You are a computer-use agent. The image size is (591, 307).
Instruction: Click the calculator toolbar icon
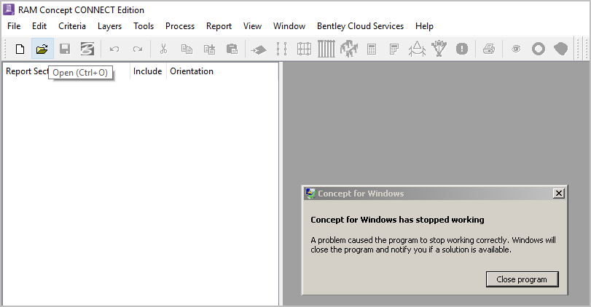[x=372, y=49]
